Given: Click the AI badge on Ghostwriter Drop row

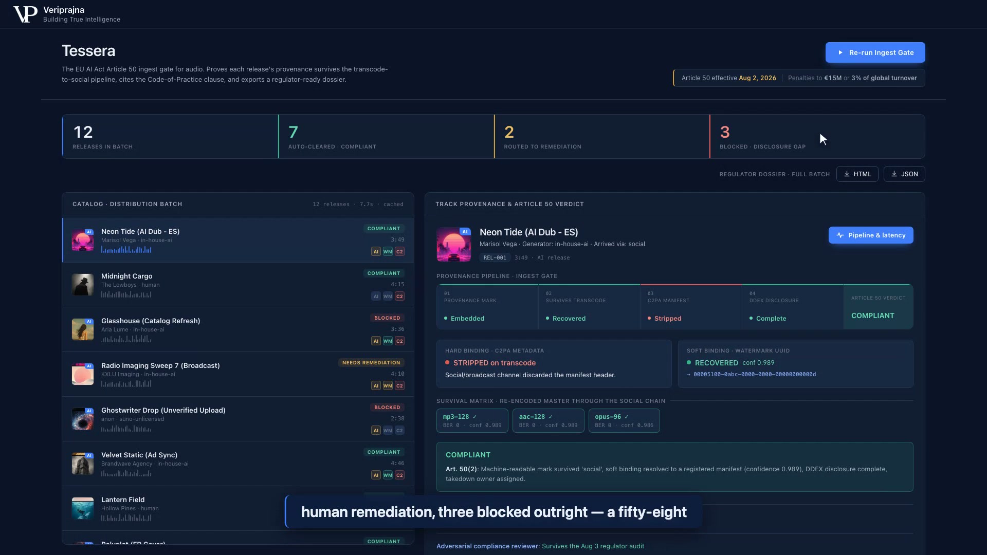Looking at the screenshot, I should coord(376,430).
